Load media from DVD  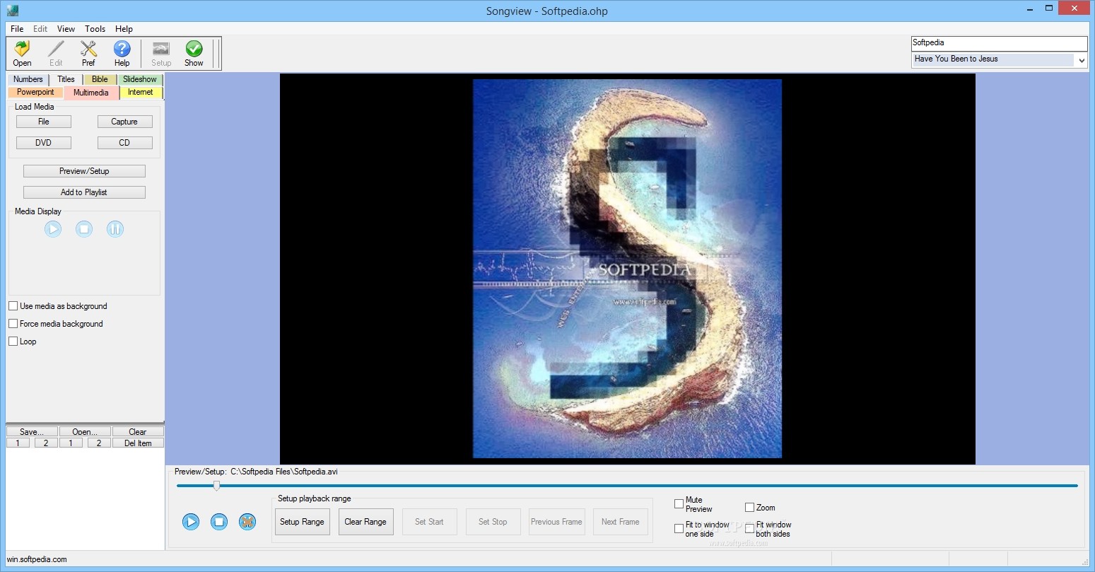pyautogui.click(x=44, y=143)
